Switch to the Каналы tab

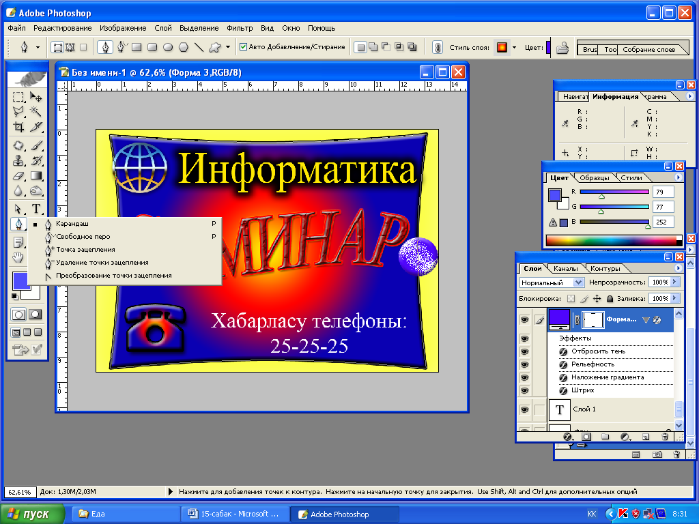pyautogui.click(x=566, y=268)
